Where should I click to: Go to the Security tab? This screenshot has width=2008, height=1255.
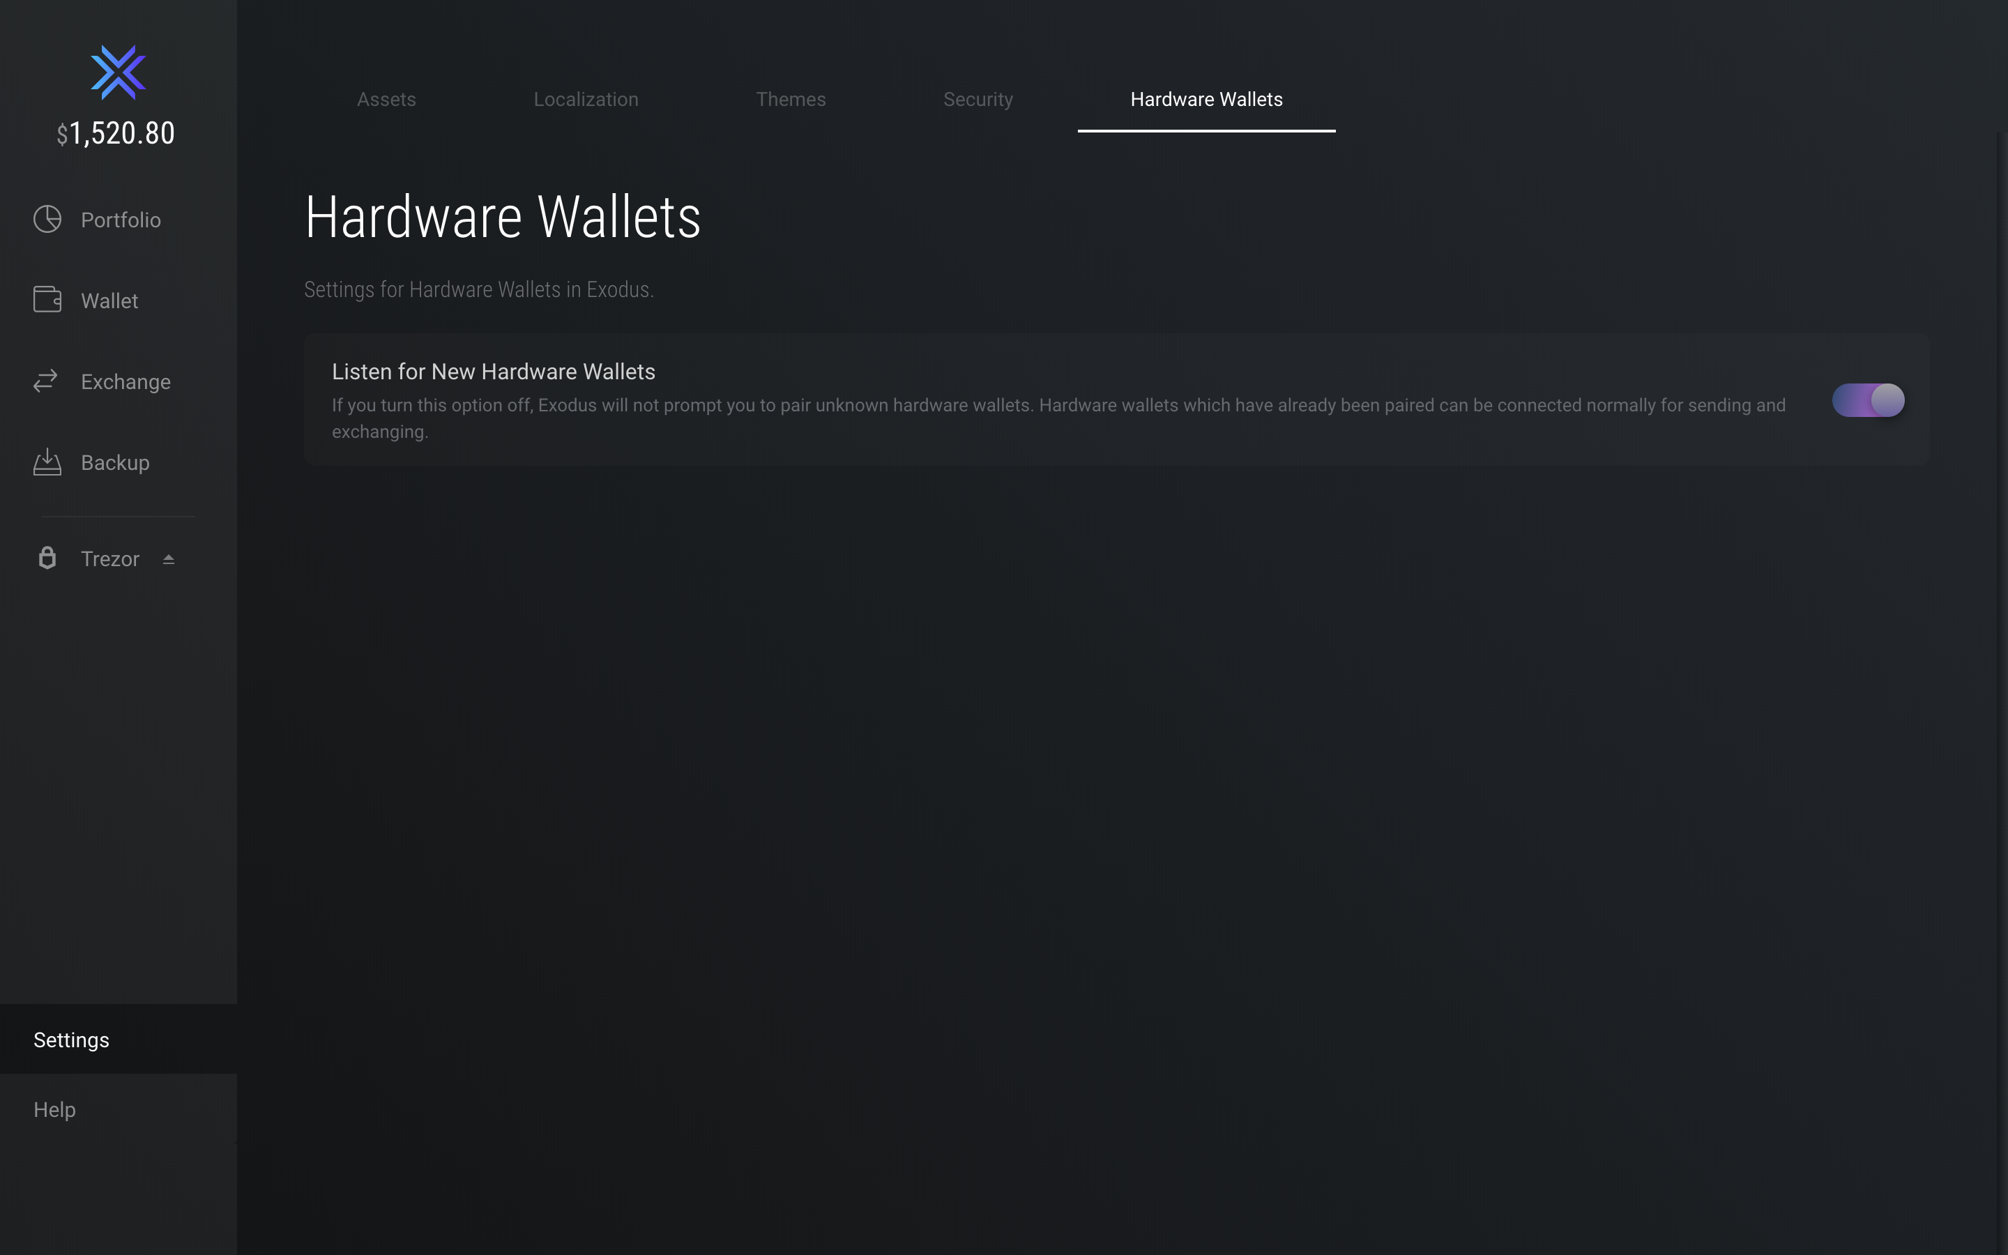pyautogui.click(x=978, y=100)
